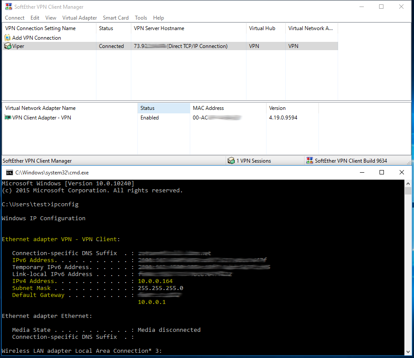This screenshot has height=358, width=414.
Task: Click the cmd.exe title bar icon
Action: [x=10, y=173]
